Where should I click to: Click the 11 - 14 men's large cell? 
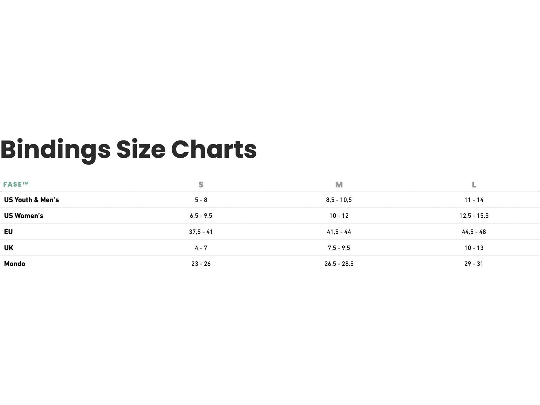point(474,200)
